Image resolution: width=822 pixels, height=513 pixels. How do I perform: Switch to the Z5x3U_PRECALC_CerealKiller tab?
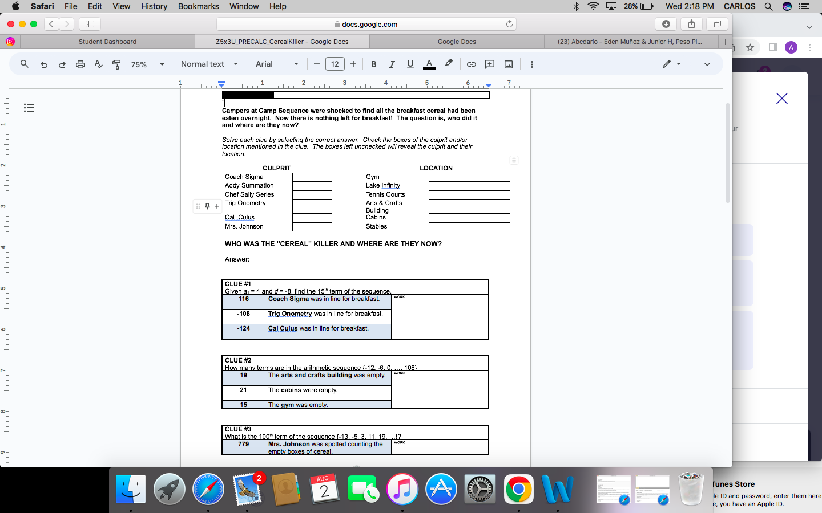282,42
